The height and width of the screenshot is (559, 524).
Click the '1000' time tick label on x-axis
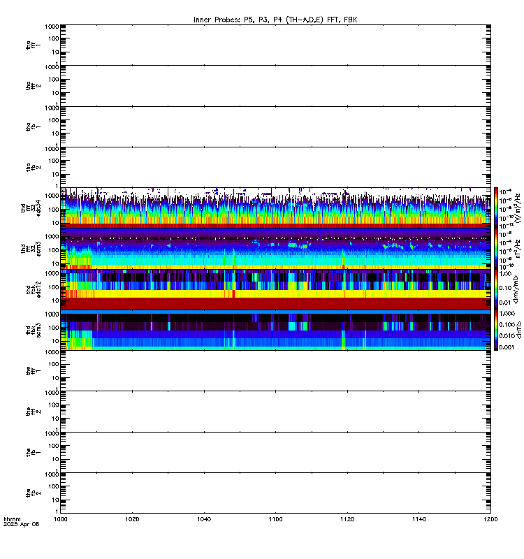click(x=61, y=519)
